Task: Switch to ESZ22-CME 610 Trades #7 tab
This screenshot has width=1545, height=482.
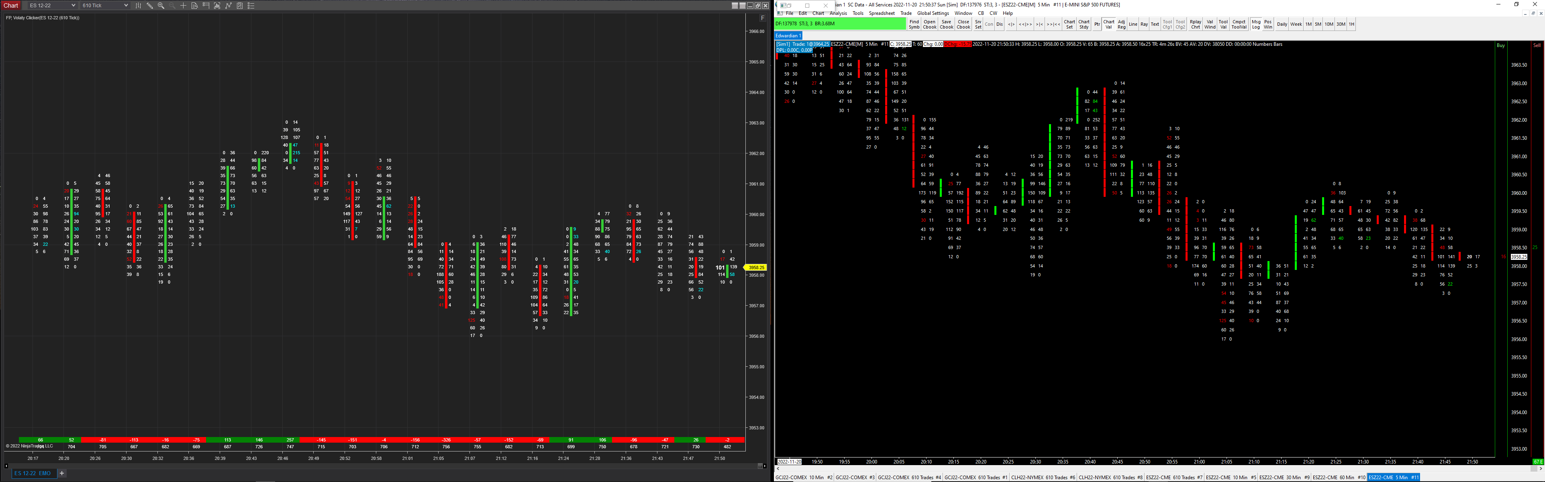Action: click(x=1174, y=477)
